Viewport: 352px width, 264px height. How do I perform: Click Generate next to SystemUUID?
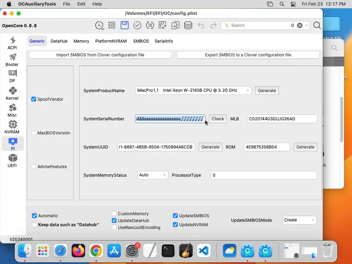[x=210, y=147]
